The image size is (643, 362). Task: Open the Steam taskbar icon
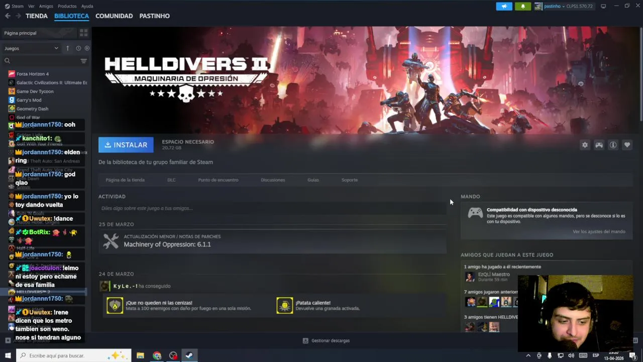coord(189,355)
